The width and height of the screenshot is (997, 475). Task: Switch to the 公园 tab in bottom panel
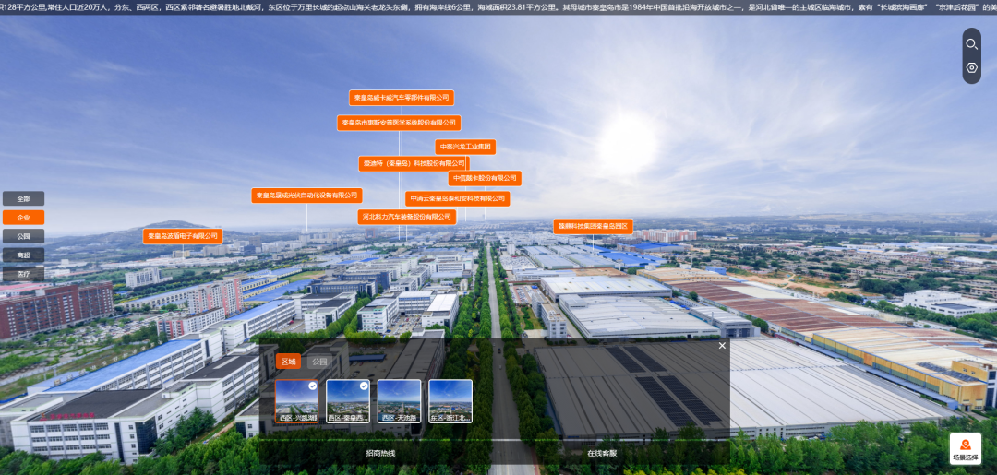(x=319, y=362)
